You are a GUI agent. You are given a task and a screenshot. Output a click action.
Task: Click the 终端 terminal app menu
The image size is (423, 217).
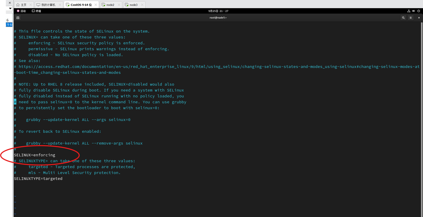pyautogui.click(x=37, y=11)
